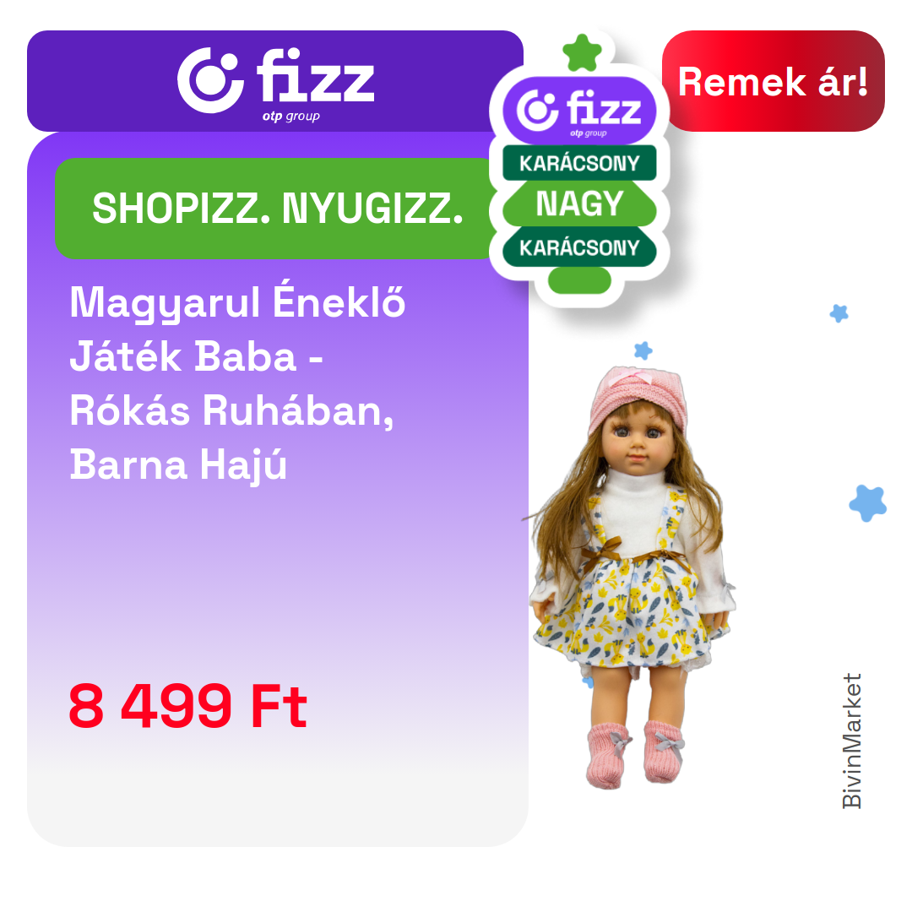Click the NAGY green tree label
This screenshot has height=912, width=912.
(x=579, y=204)
